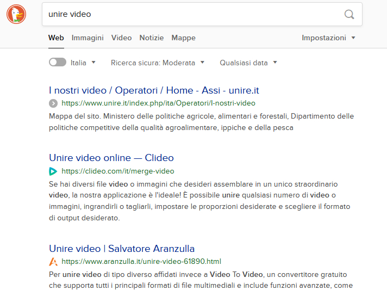The width and height of the screenshot is (387, 290).
Task: Open the unire.it index.php URL link
Action: 158,103
